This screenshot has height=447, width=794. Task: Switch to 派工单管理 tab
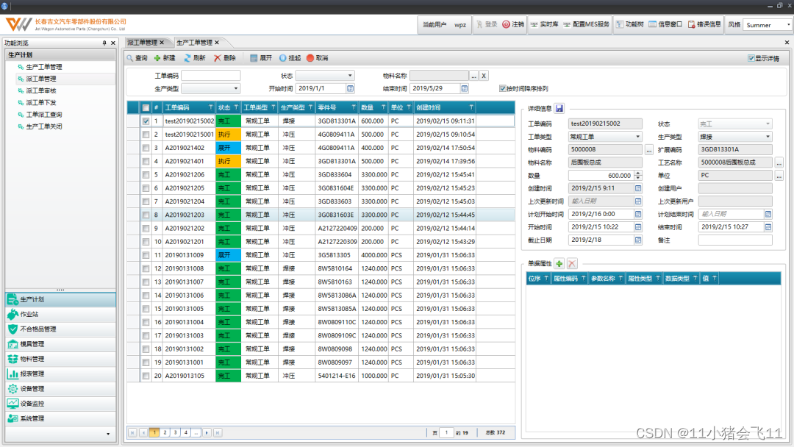coord(143,43)
